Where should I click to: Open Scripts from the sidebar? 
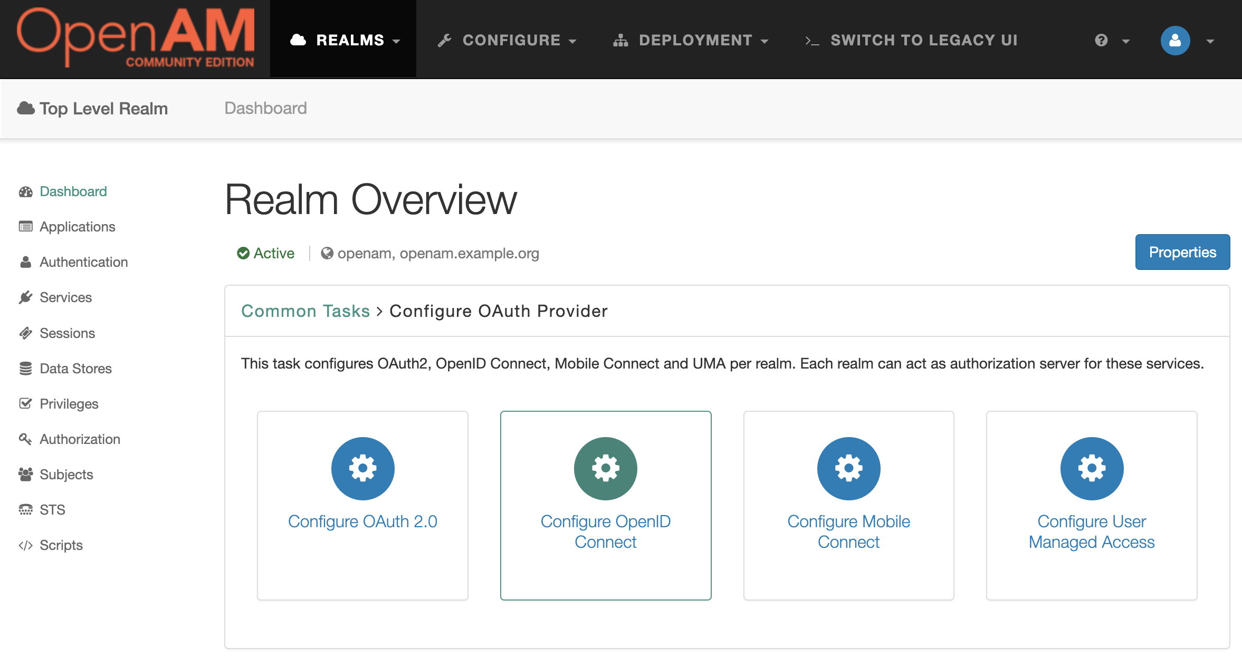point(61,545)
